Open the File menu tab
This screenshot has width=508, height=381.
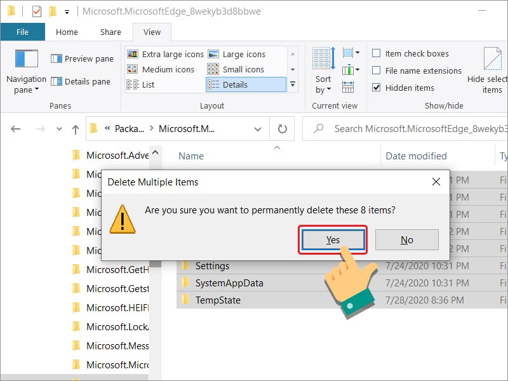(22, 32)
